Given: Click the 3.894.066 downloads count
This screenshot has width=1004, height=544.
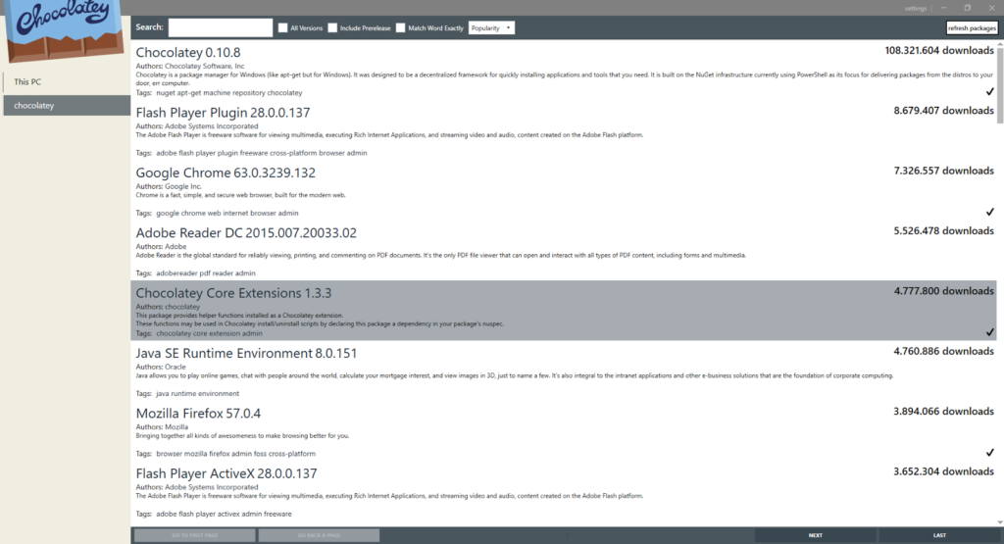Looking at the screenshot, I should (x=944, y=412).
